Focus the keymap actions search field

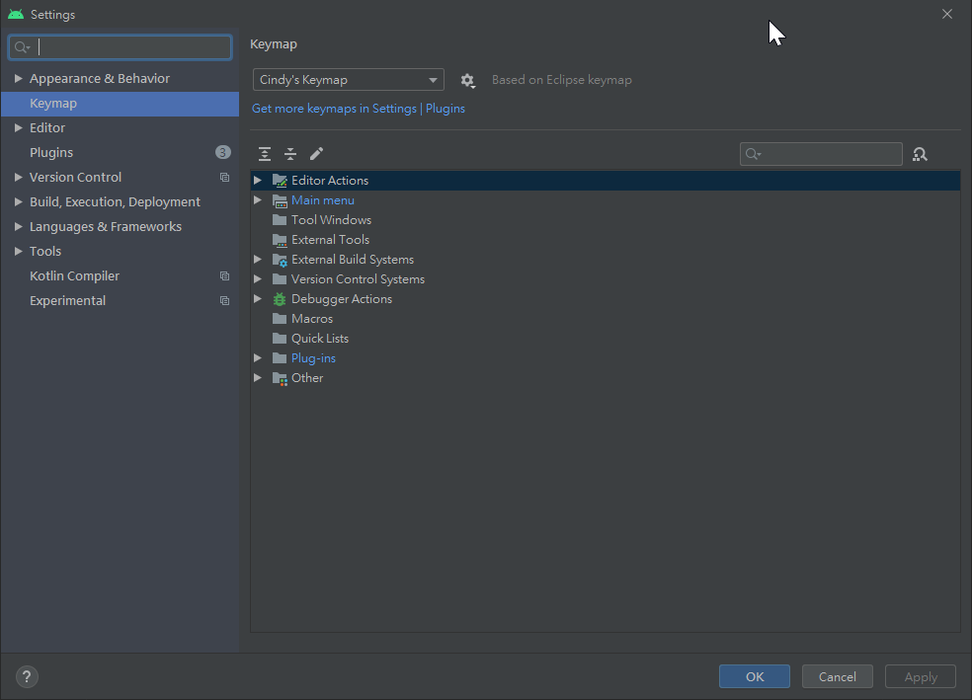tap(822, 154)
